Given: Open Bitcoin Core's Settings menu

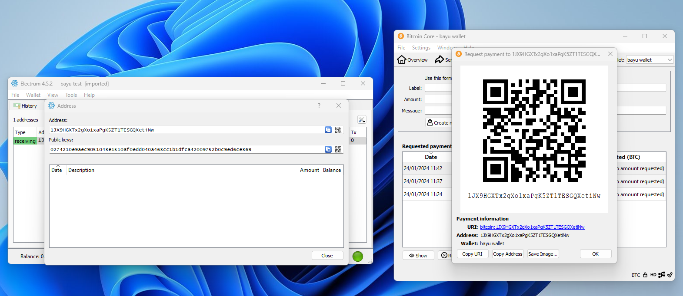Looking at the screenshot, I should click(421, 48).
